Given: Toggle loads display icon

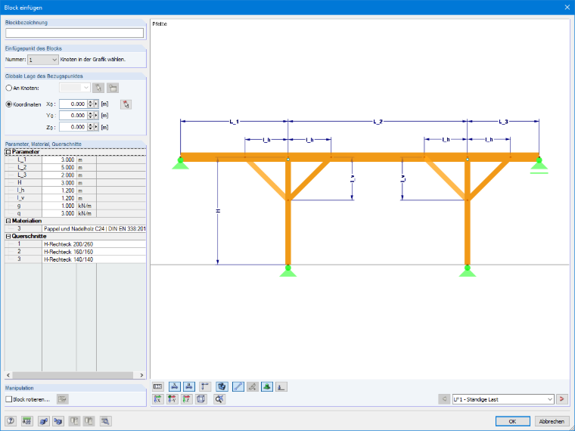Looking at the screenshot, I should coord(281,386).
